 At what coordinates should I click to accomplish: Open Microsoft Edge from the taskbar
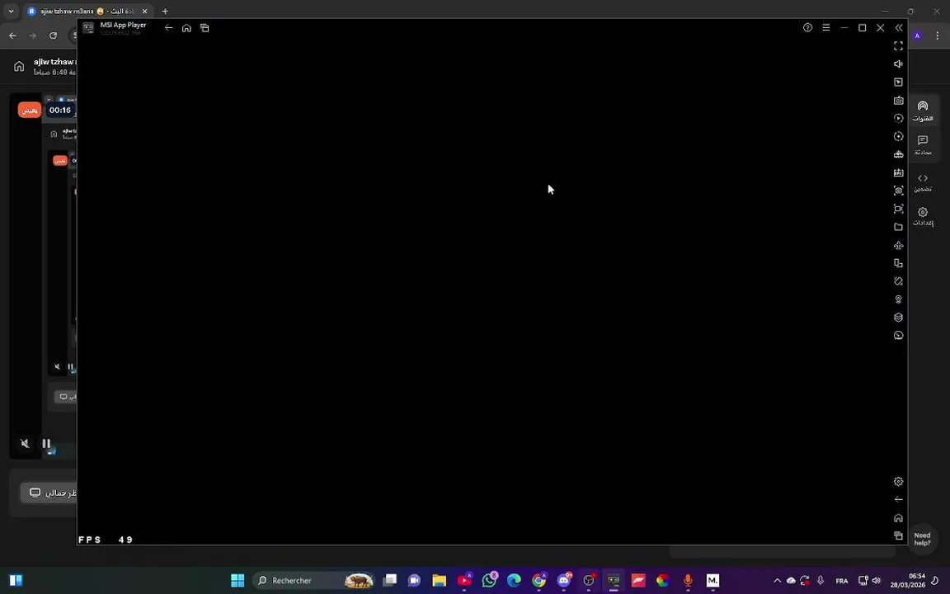[514, 581]
